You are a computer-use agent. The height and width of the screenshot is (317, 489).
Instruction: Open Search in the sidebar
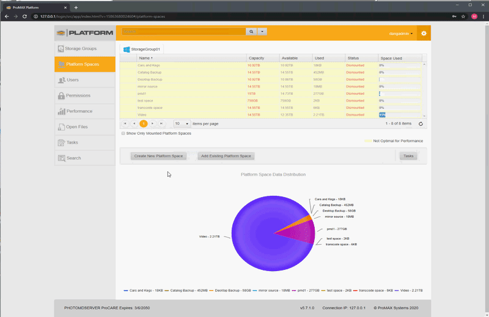coord(85,158)
